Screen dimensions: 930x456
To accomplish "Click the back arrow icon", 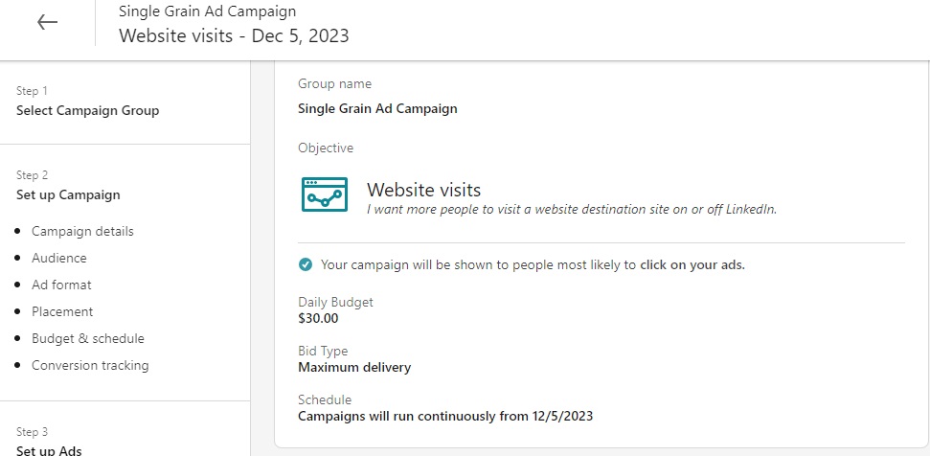I will click(48, 23).
